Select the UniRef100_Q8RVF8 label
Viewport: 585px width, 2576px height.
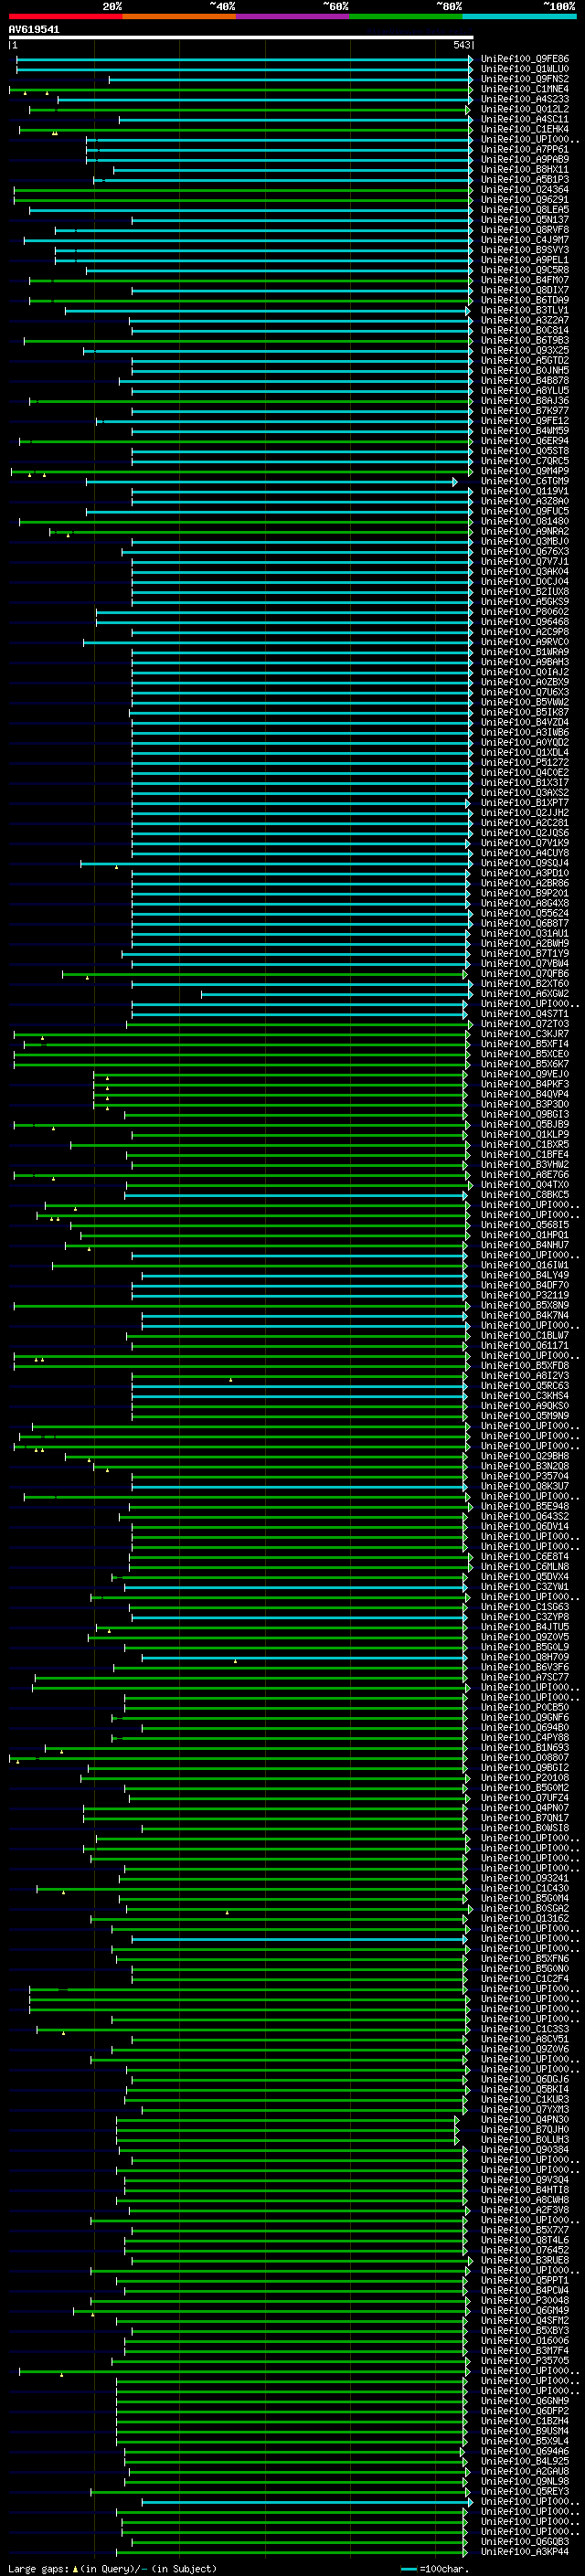click(524, 230)
